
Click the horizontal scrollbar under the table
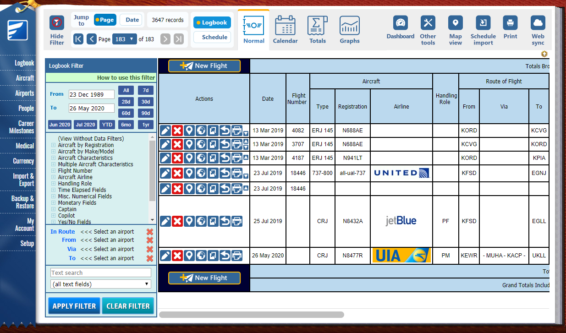[251, 315]
